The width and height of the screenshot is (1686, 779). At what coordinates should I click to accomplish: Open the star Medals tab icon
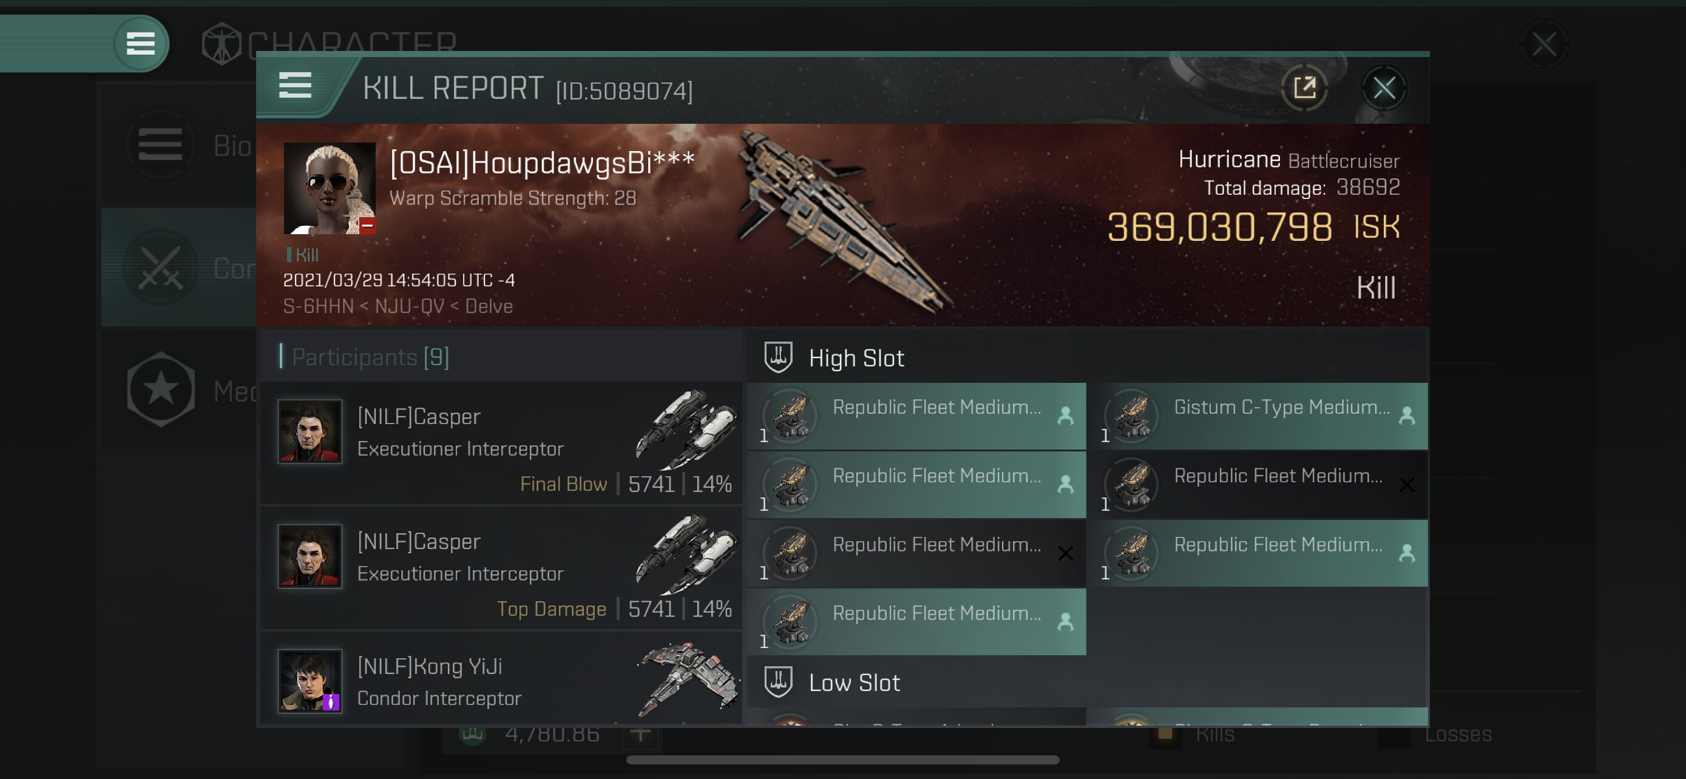point(161,390)
